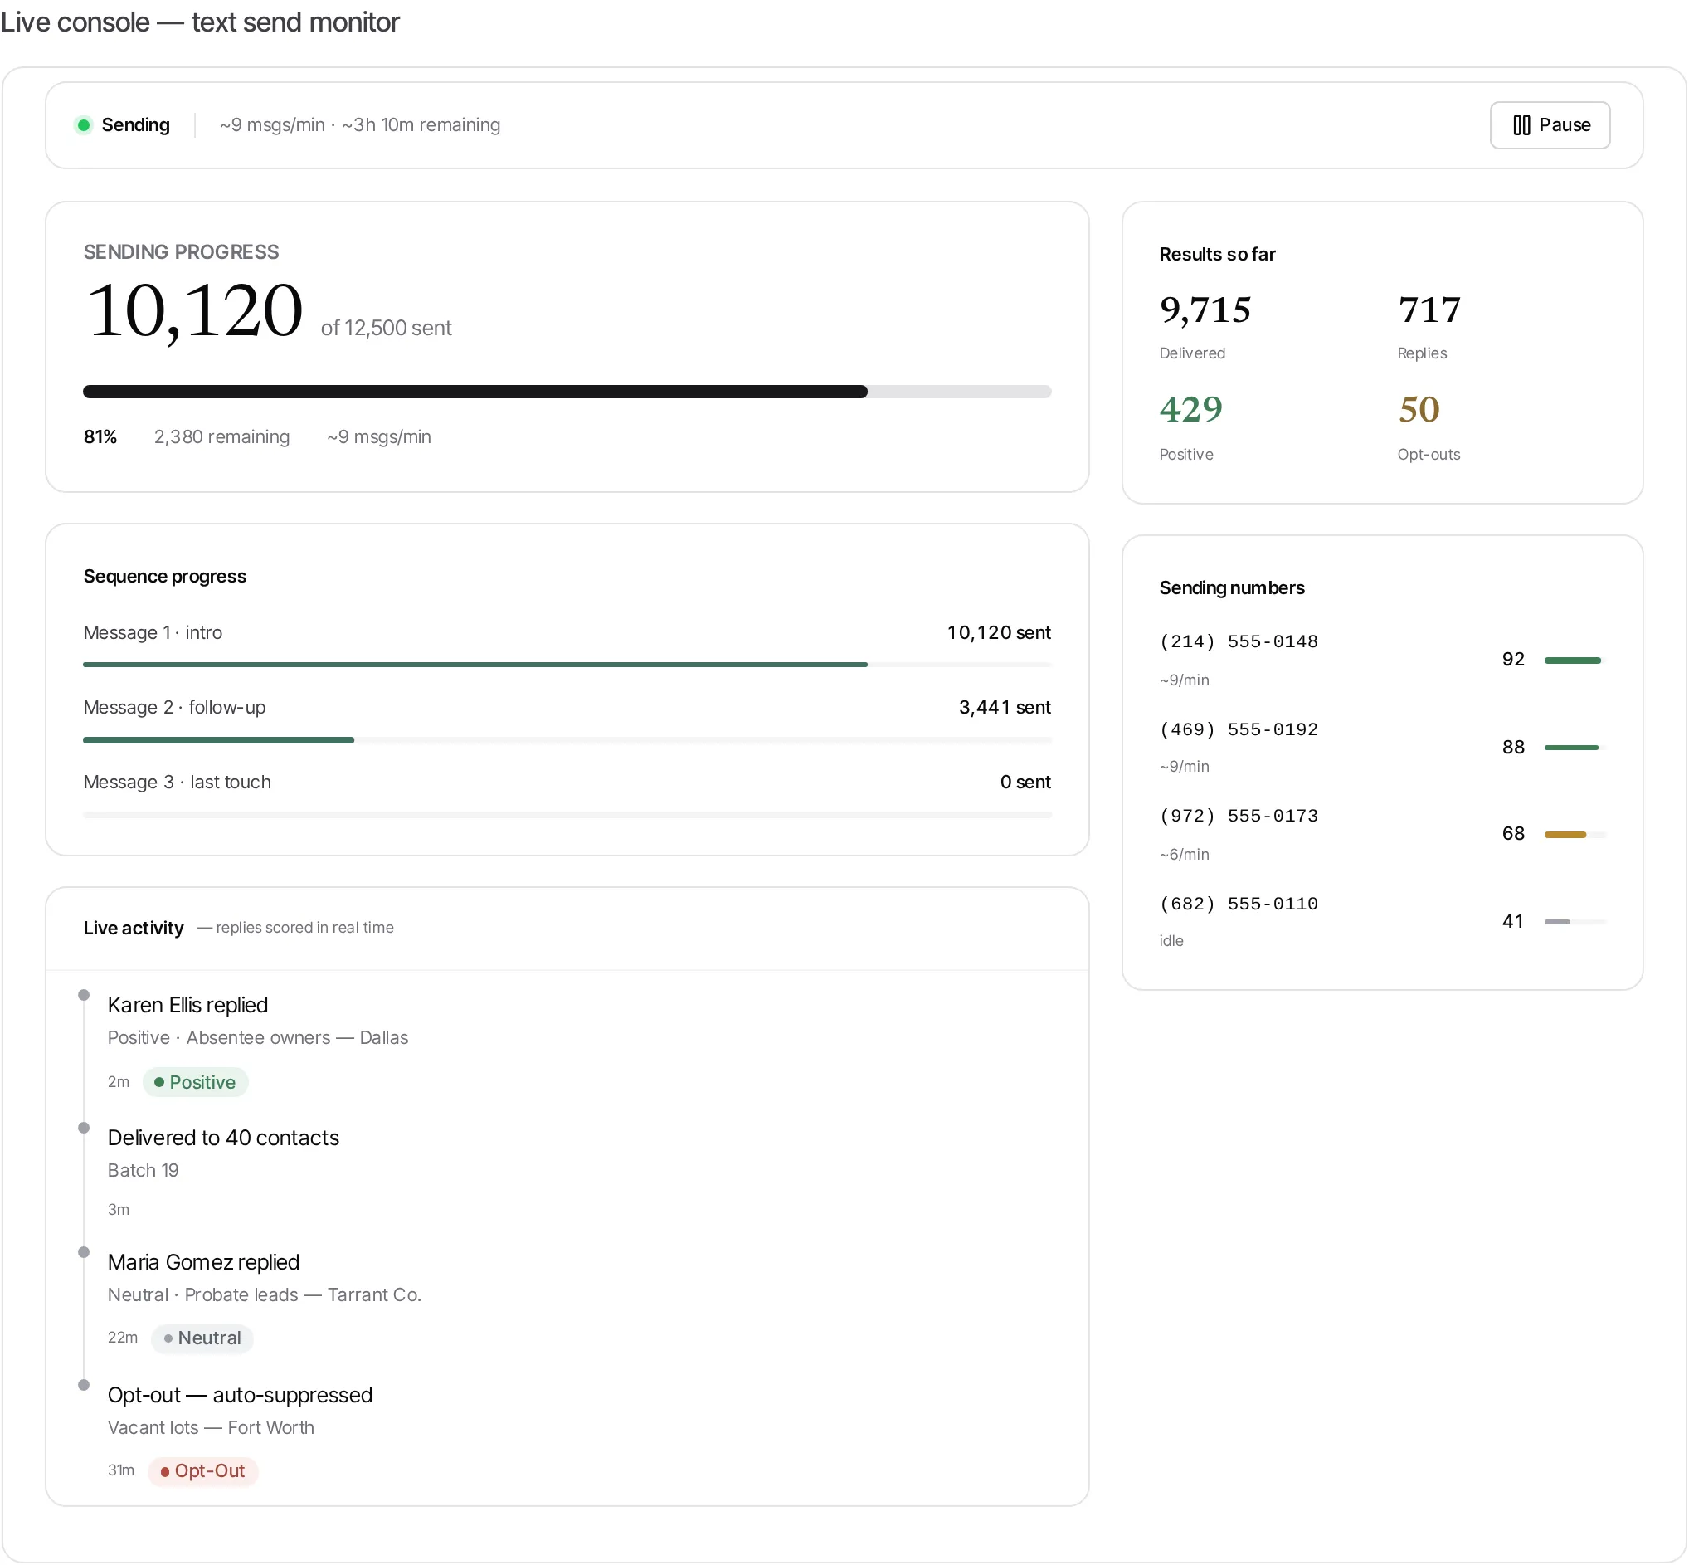This screenshot has height=1565, width=1689.
Task: Click the 717 Replies count
Action: tap(1429, 310)
